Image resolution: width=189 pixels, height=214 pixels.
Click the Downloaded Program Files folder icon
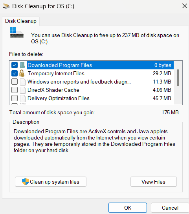(x=22, y=65)
